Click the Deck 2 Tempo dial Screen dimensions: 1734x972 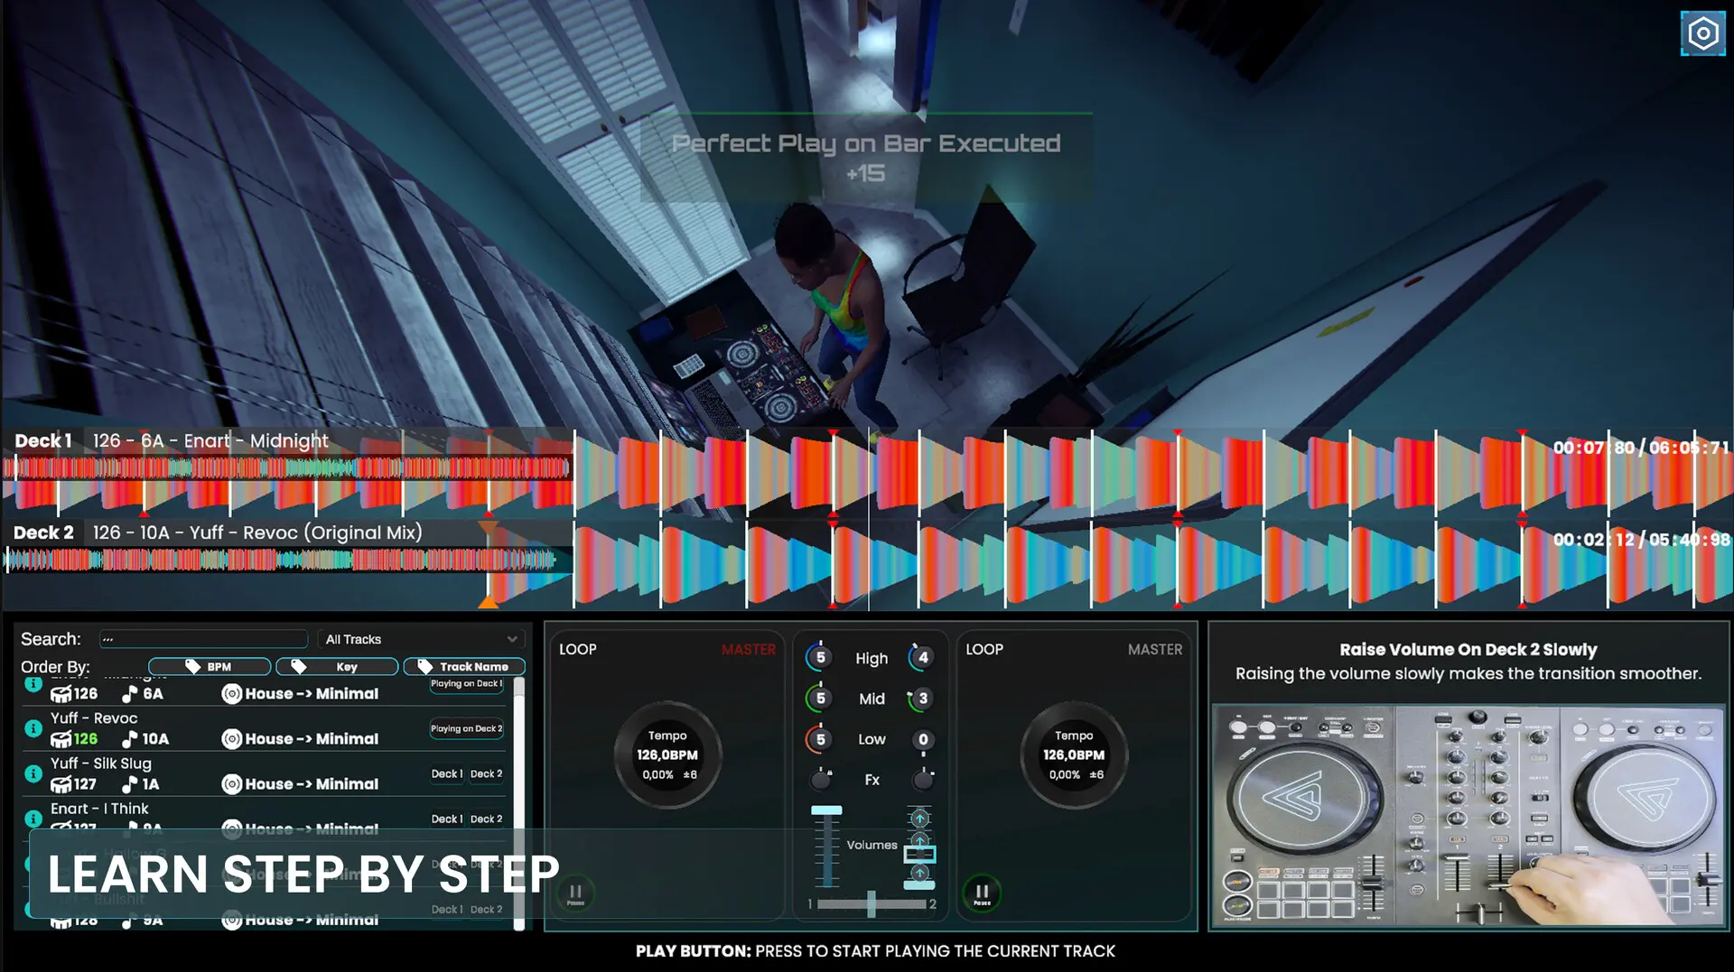tap(1074, 755)
